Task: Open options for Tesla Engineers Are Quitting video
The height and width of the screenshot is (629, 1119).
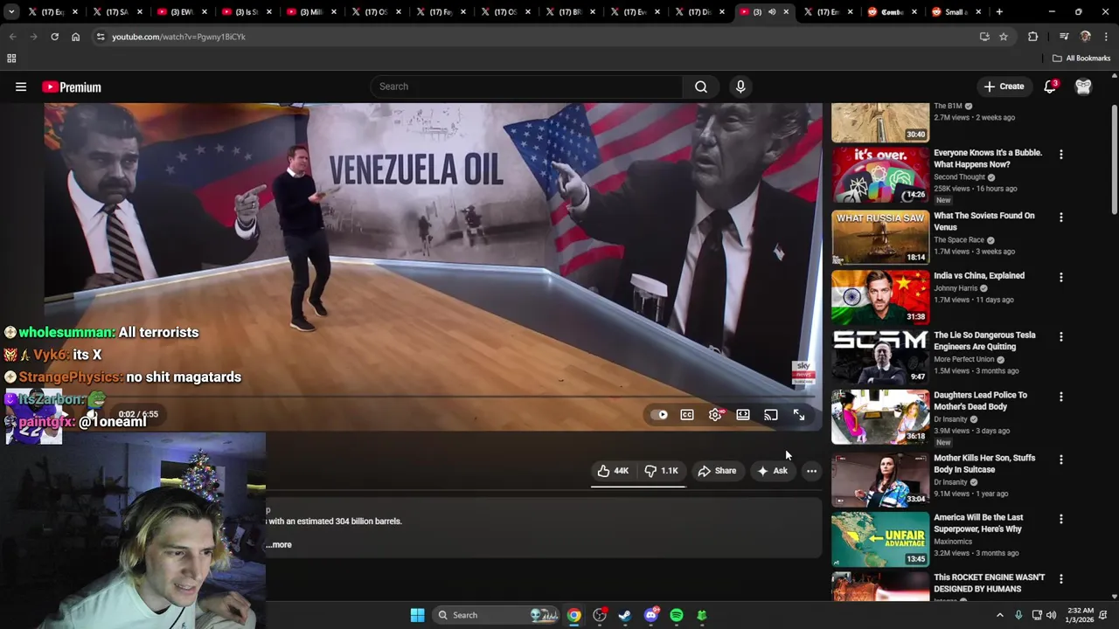Action: (x=1061, y=337)
